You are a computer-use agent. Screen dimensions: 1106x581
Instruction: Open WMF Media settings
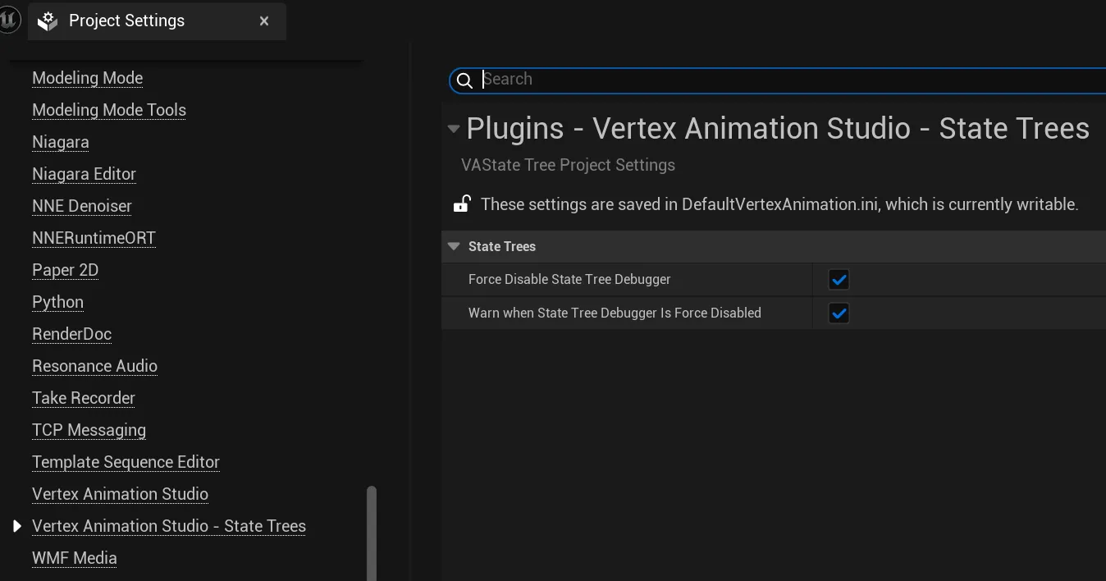[x=75, y=558]
